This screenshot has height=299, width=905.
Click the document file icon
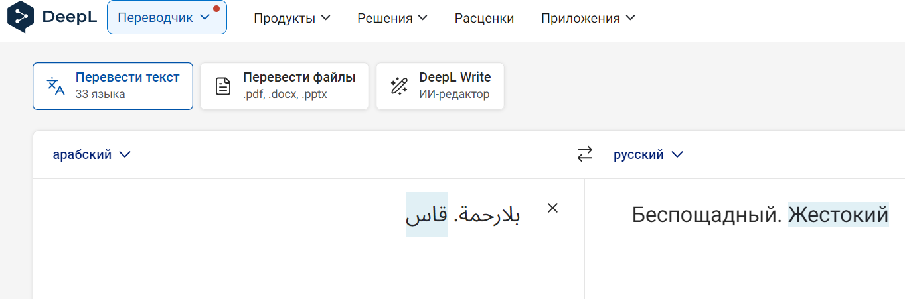point(224,86)
